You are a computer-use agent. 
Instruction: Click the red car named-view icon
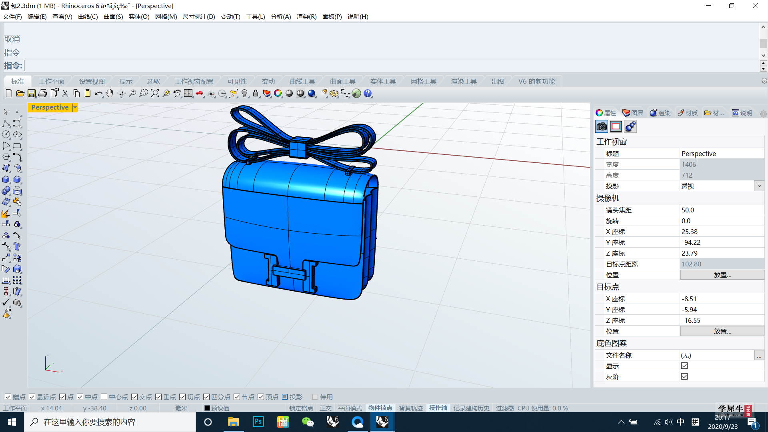point(200,93)
